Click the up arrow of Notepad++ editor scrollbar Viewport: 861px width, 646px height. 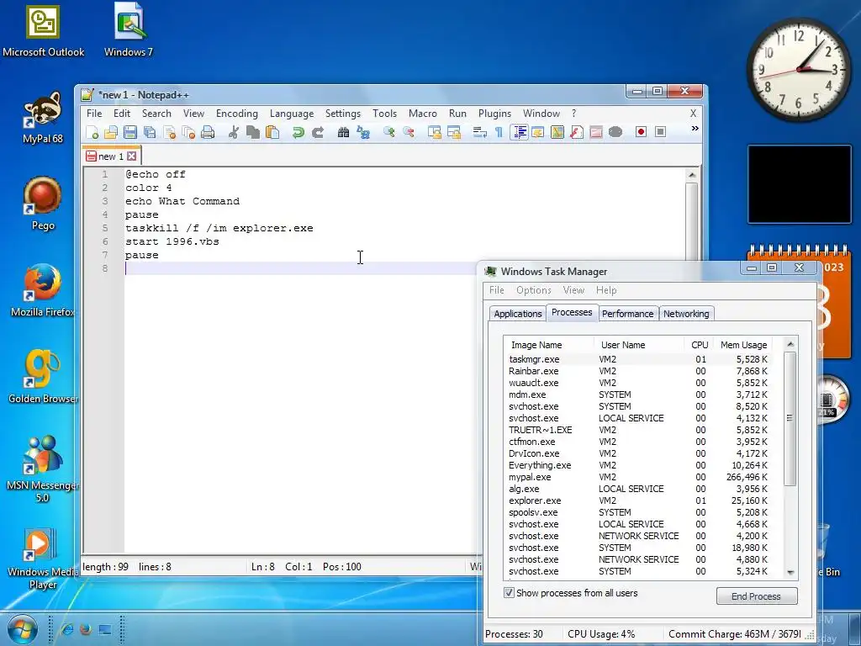pos(692,175)
